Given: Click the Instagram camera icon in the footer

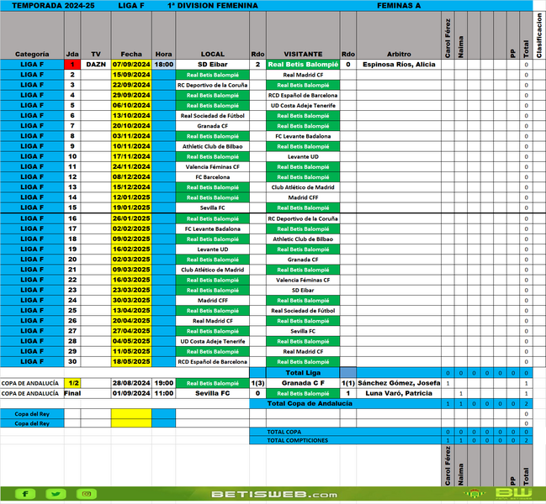Looking at the screenshot, I should 87,494.
